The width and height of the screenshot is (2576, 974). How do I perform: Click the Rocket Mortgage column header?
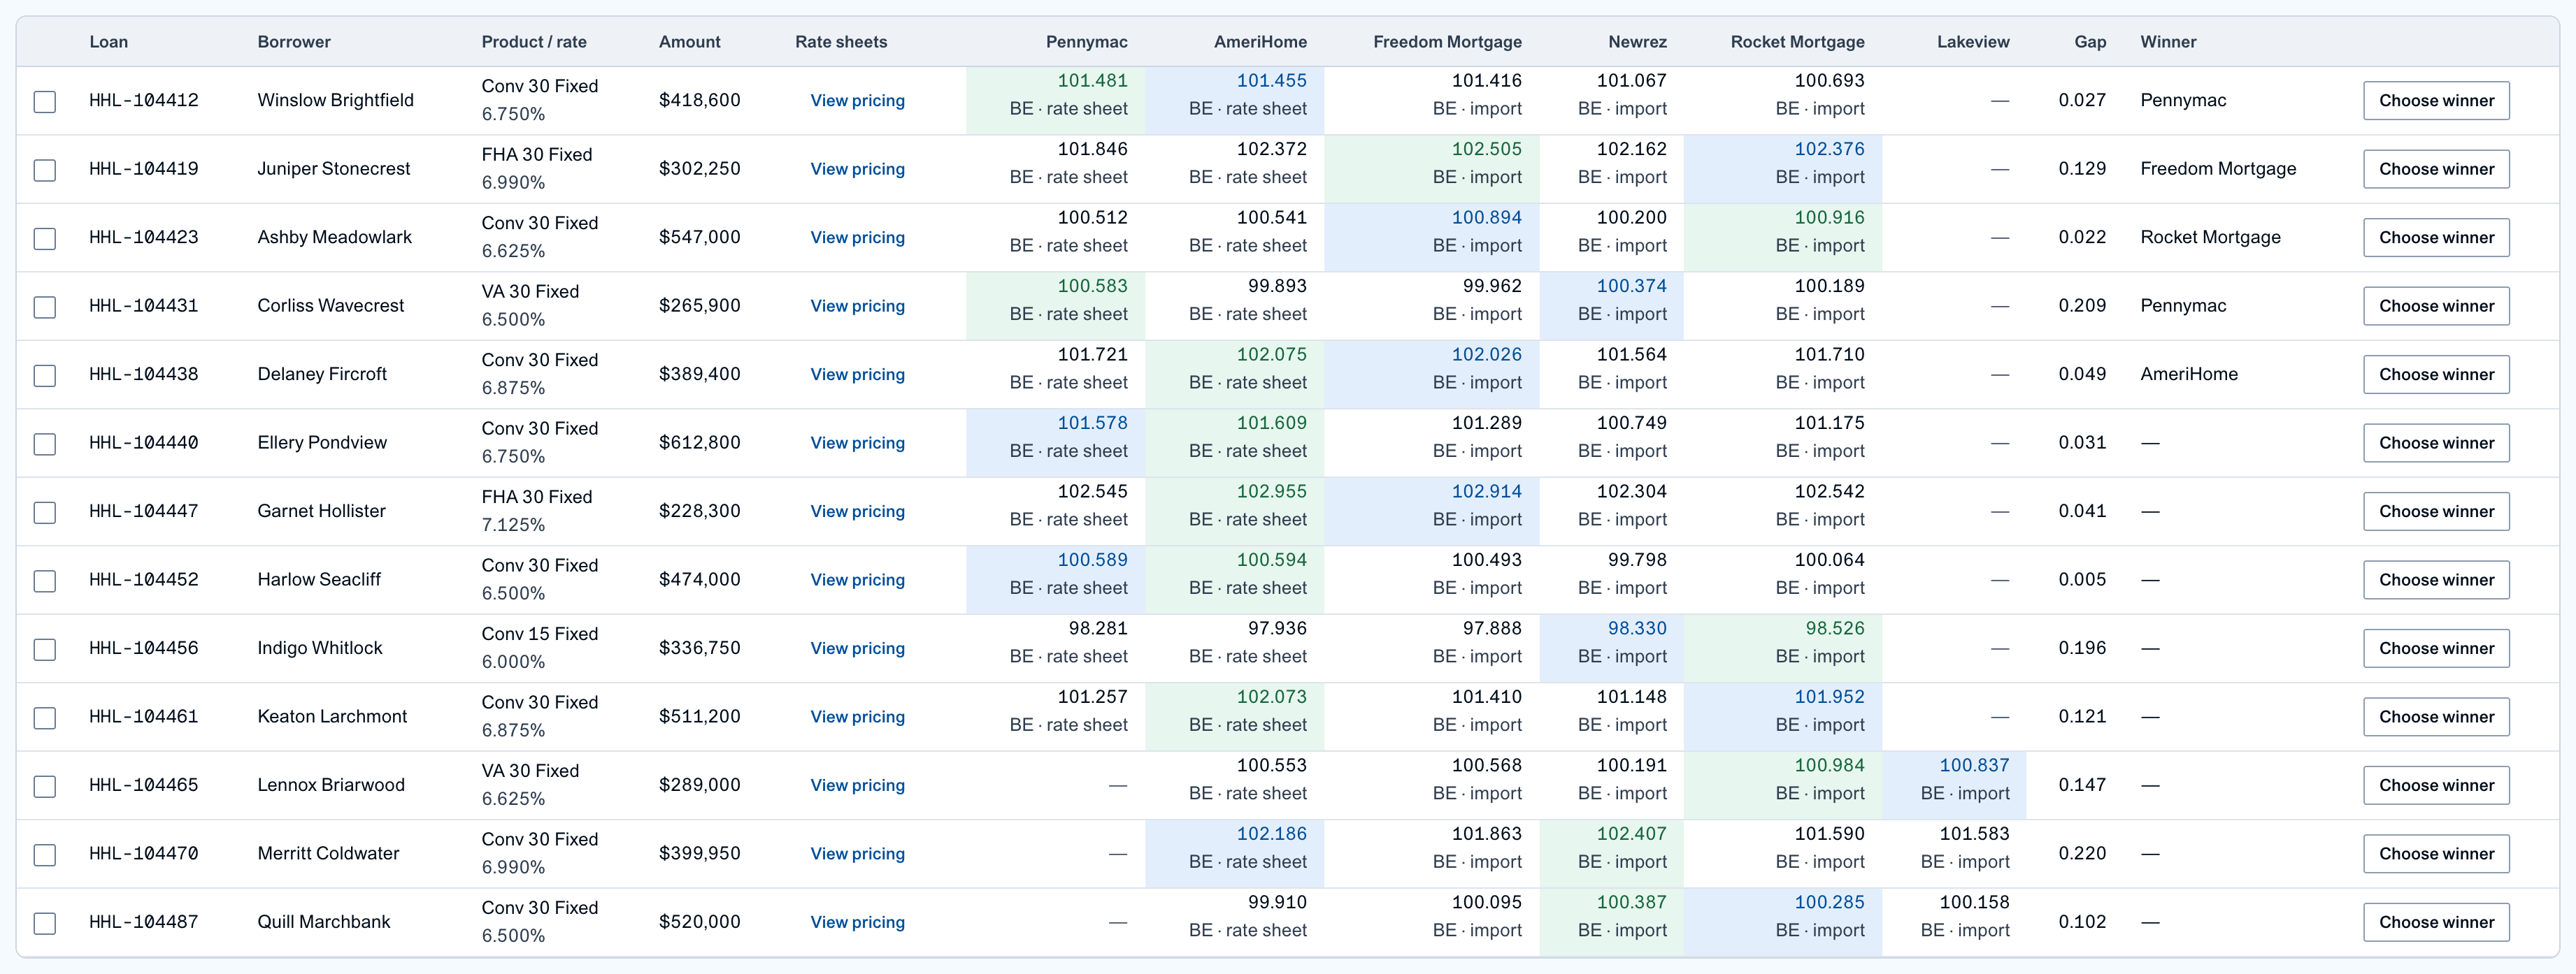point(1797,42)
